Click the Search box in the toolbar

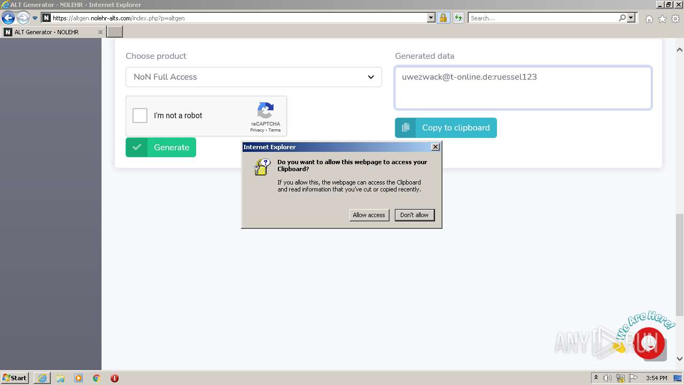click(543, 18)
